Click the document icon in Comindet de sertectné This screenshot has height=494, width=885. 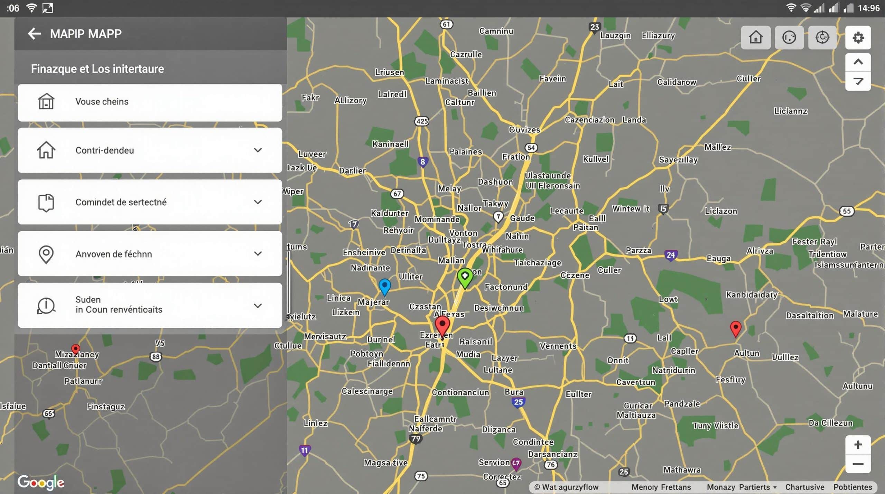pyautogui.click(x=46, y=203)
